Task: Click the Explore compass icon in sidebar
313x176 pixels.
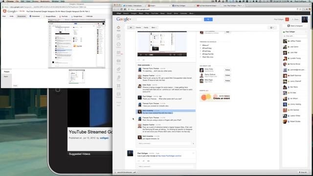Action: pyautogui.click(x=118, y=44)
